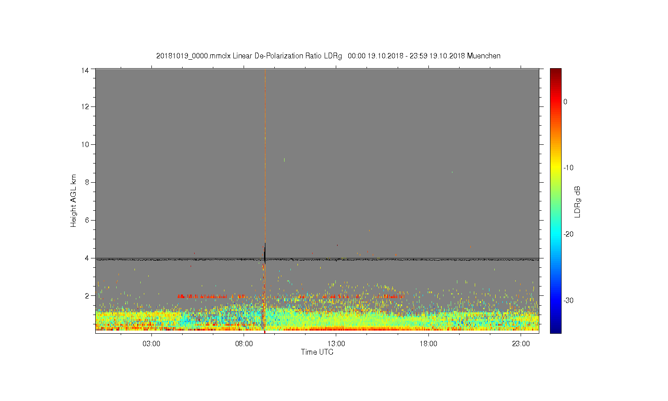The image size is (668, 401).
Task: Click the 'Height AGL km' axis label
Action: pos(73,201)
